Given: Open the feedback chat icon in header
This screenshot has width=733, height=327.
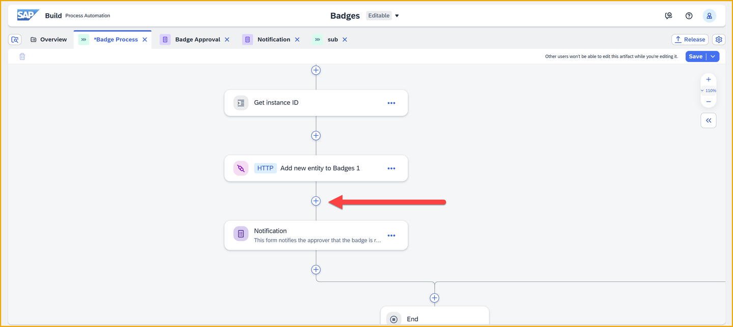Looking at the screenshot, I should coord(669,16).
